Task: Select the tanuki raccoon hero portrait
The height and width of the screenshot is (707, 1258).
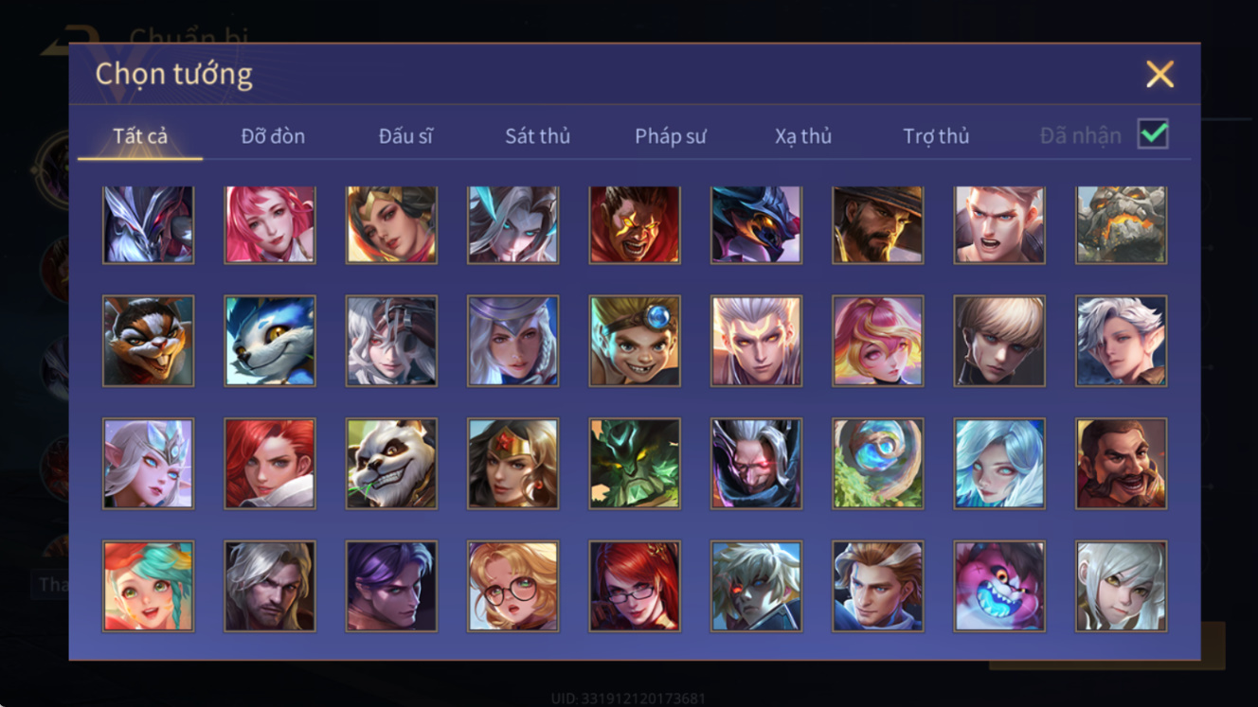Action: (148, 341)
